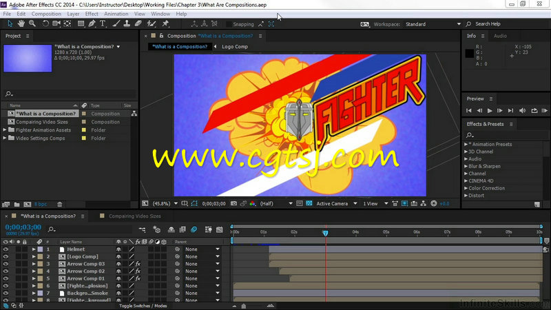The image size is (551, 310).
Task: Hide the Helmet layer
Action: [x=6, y=249]
